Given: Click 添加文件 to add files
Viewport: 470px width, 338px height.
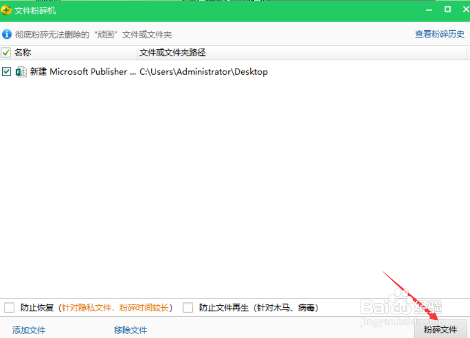Looking at the screenshot, I should pyautogui.click(x=28, y=330).
